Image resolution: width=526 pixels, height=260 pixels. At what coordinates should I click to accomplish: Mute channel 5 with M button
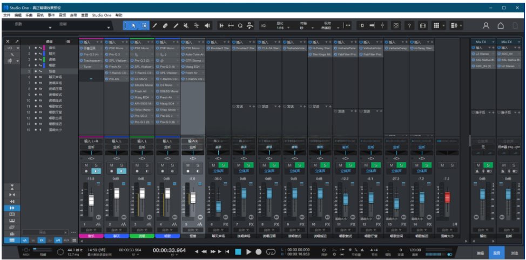point(188,165)
